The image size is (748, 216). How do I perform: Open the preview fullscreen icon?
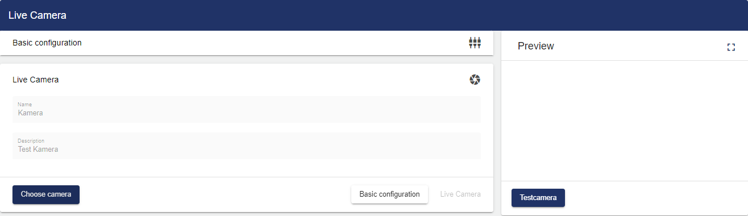pos(731,47)
